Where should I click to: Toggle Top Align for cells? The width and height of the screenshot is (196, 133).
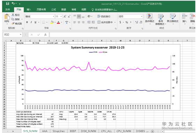[75, 16]
